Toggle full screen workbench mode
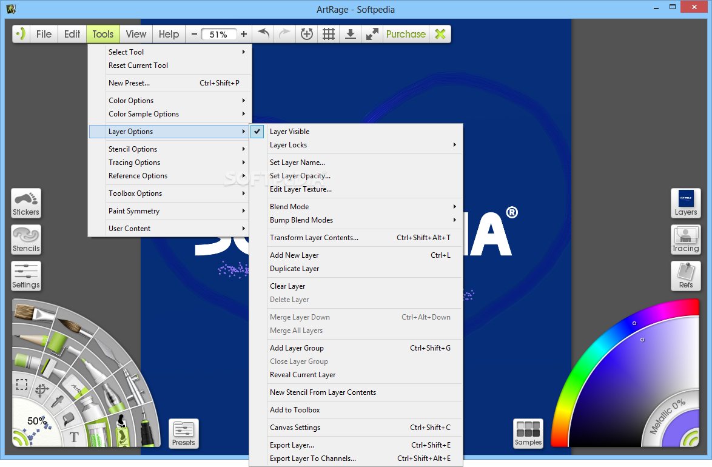 coord(372,34)
